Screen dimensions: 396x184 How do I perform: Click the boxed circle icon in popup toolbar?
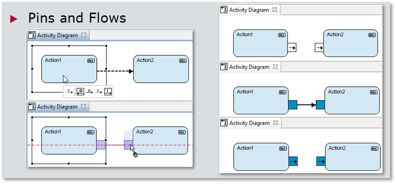point(80,92)
